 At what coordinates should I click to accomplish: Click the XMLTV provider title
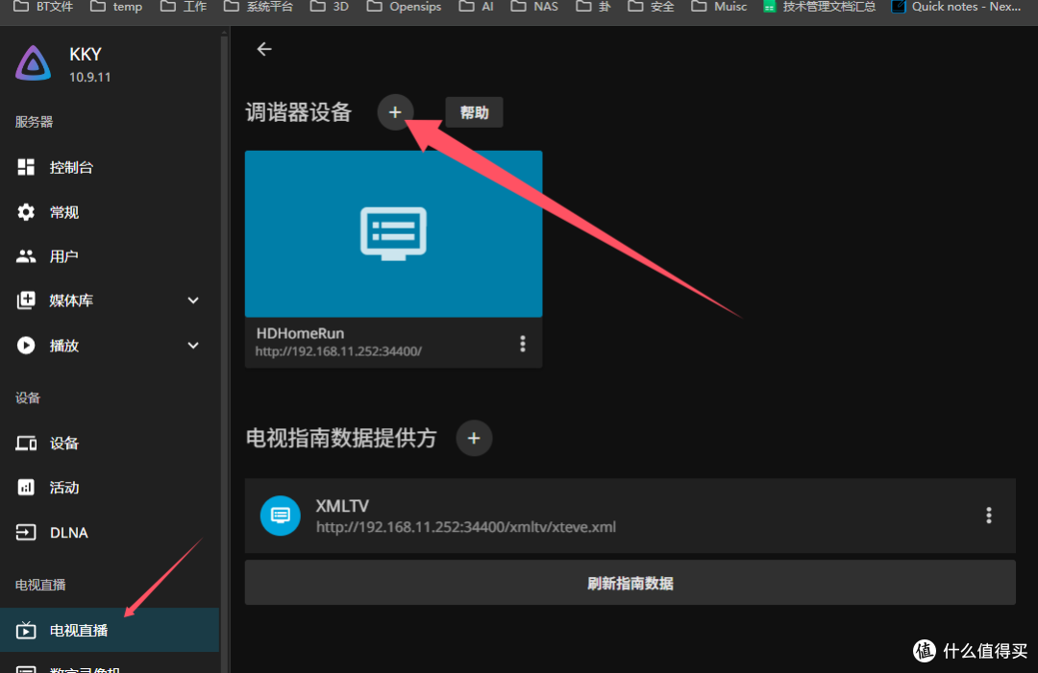click(x=342, y=506)
